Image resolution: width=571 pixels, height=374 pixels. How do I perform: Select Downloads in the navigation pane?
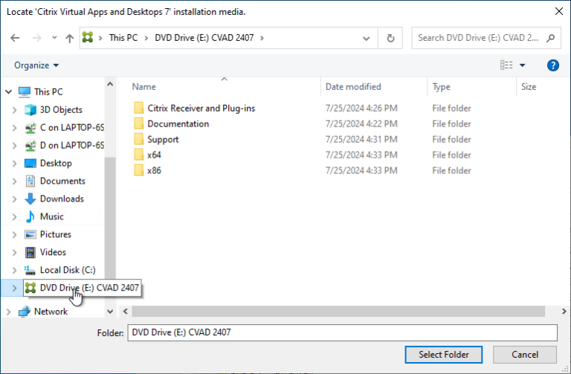pyautogui.click(x=61, y=199)
